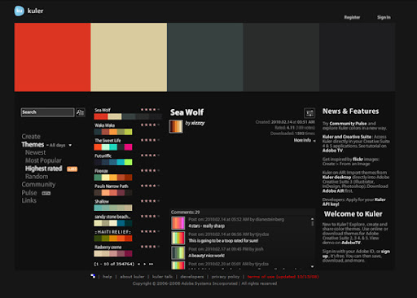Select the sandy stone beach theme
Image resolution: width=417 pixels, height=298 pixels.
[x=113, y=220]
